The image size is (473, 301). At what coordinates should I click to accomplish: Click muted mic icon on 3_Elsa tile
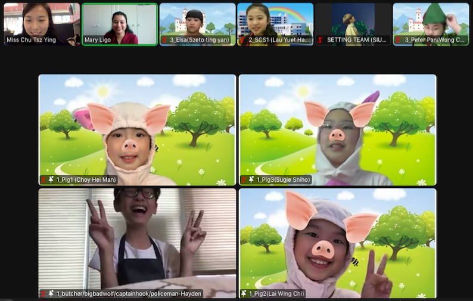(164, 40)
